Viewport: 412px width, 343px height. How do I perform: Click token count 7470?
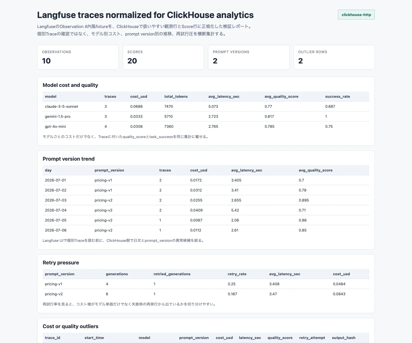169,107
